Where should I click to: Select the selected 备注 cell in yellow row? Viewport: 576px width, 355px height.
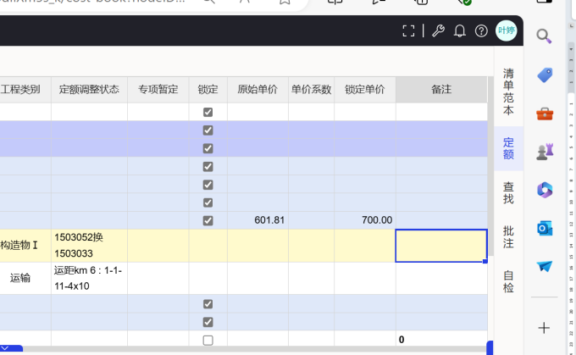[x=440, y=246]
